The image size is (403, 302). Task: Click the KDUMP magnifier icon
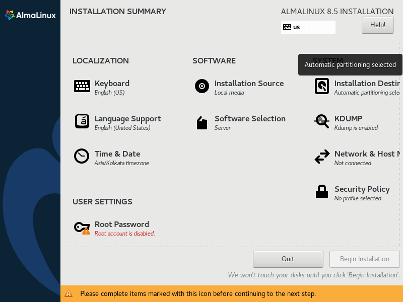(x=322, y=121)
